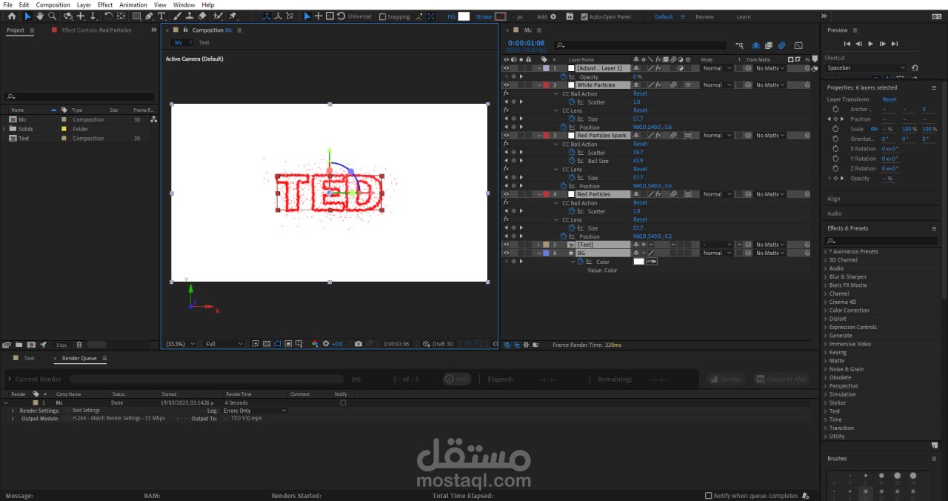Click the show channel color icon
This screenshot has height=501, width=948.
point(315,344)
